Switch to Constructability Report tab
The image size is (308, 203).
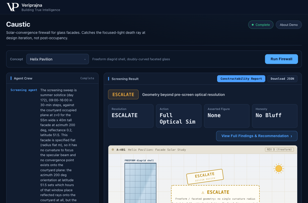point(241,79)
